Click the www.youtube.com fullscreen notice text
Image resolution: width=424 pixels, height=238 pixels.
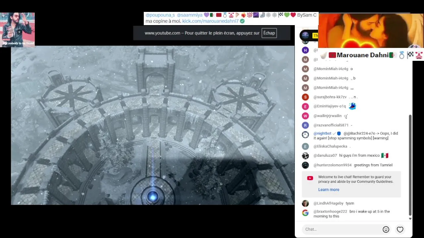point(202,33)
